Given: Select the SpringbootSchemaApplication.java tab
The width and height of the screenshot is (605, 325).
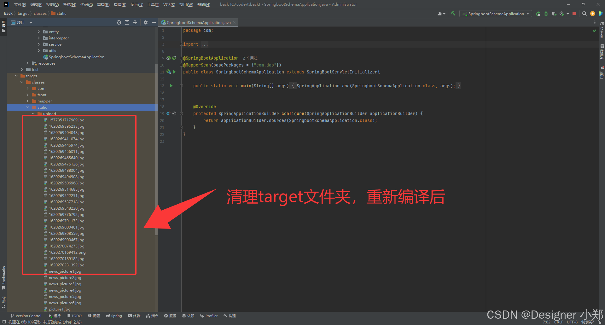Looking at the screenshot, I should pos(199,22).
